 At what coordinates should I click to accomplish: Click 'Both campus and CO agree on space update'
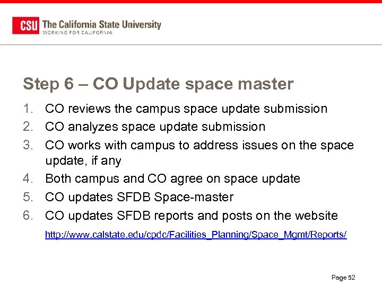173,179
